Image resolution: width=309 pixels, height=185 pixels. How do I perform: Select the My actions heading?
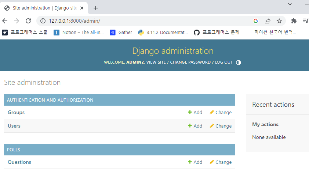265,125
